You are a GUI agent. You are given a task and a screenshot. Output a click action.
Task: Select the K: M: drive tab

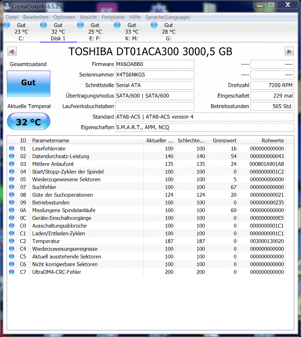coord(132,32)
